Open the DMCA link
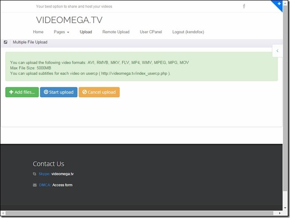 pyautogui.click(x=45, y=185)
